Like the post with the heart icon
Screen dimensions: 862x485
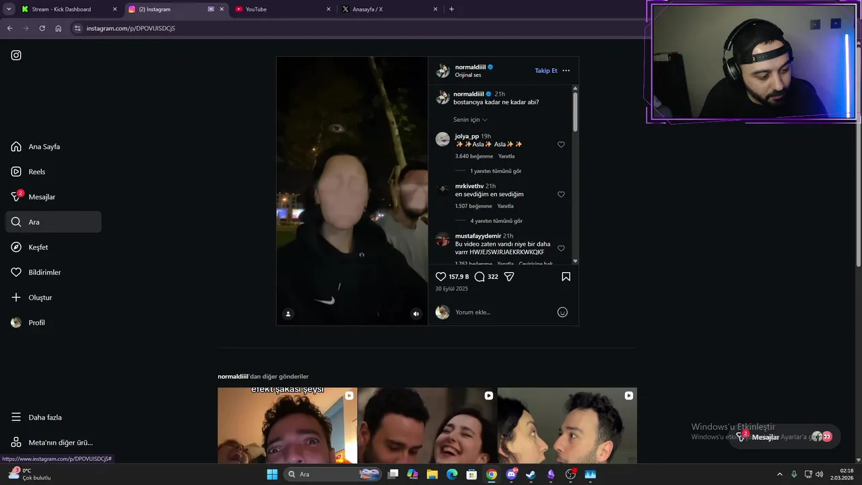coord(440,277)
